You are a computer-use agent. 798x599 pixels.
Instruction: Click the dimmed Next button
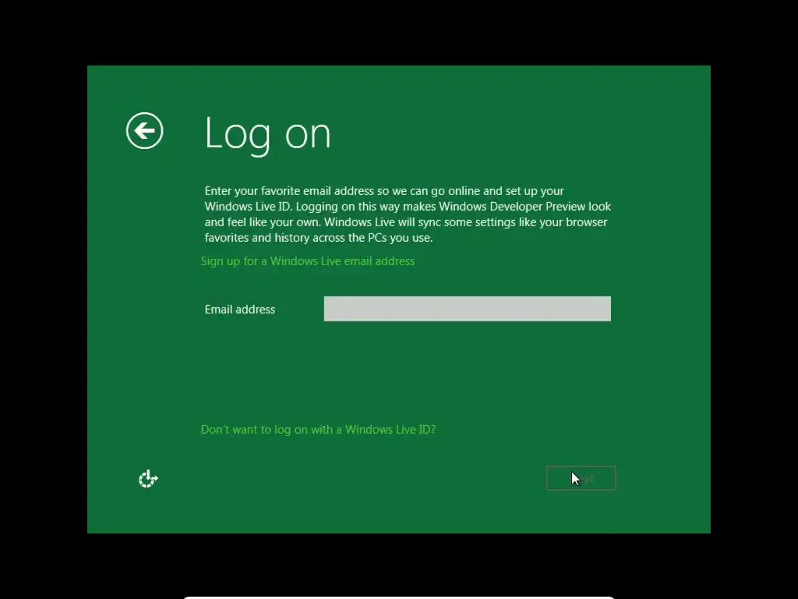point(581,478)
